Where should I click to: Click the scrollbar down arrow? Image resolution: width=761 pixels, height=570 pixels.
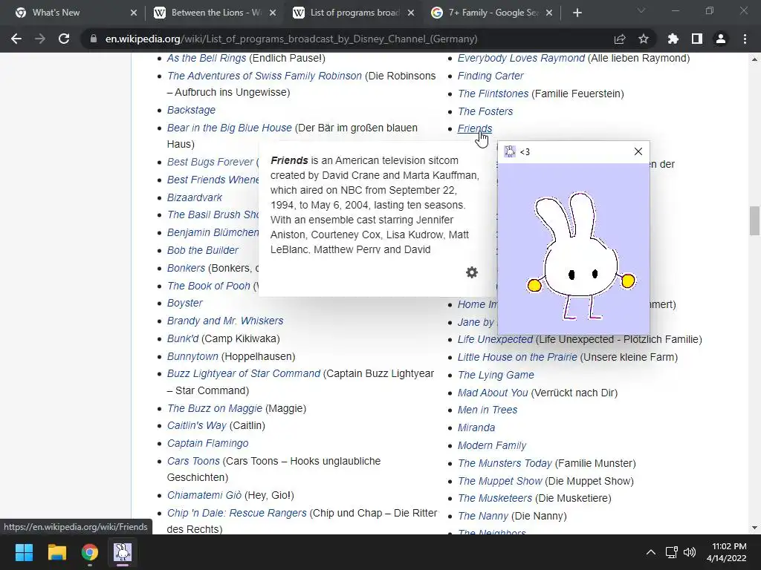click(754, 528)
